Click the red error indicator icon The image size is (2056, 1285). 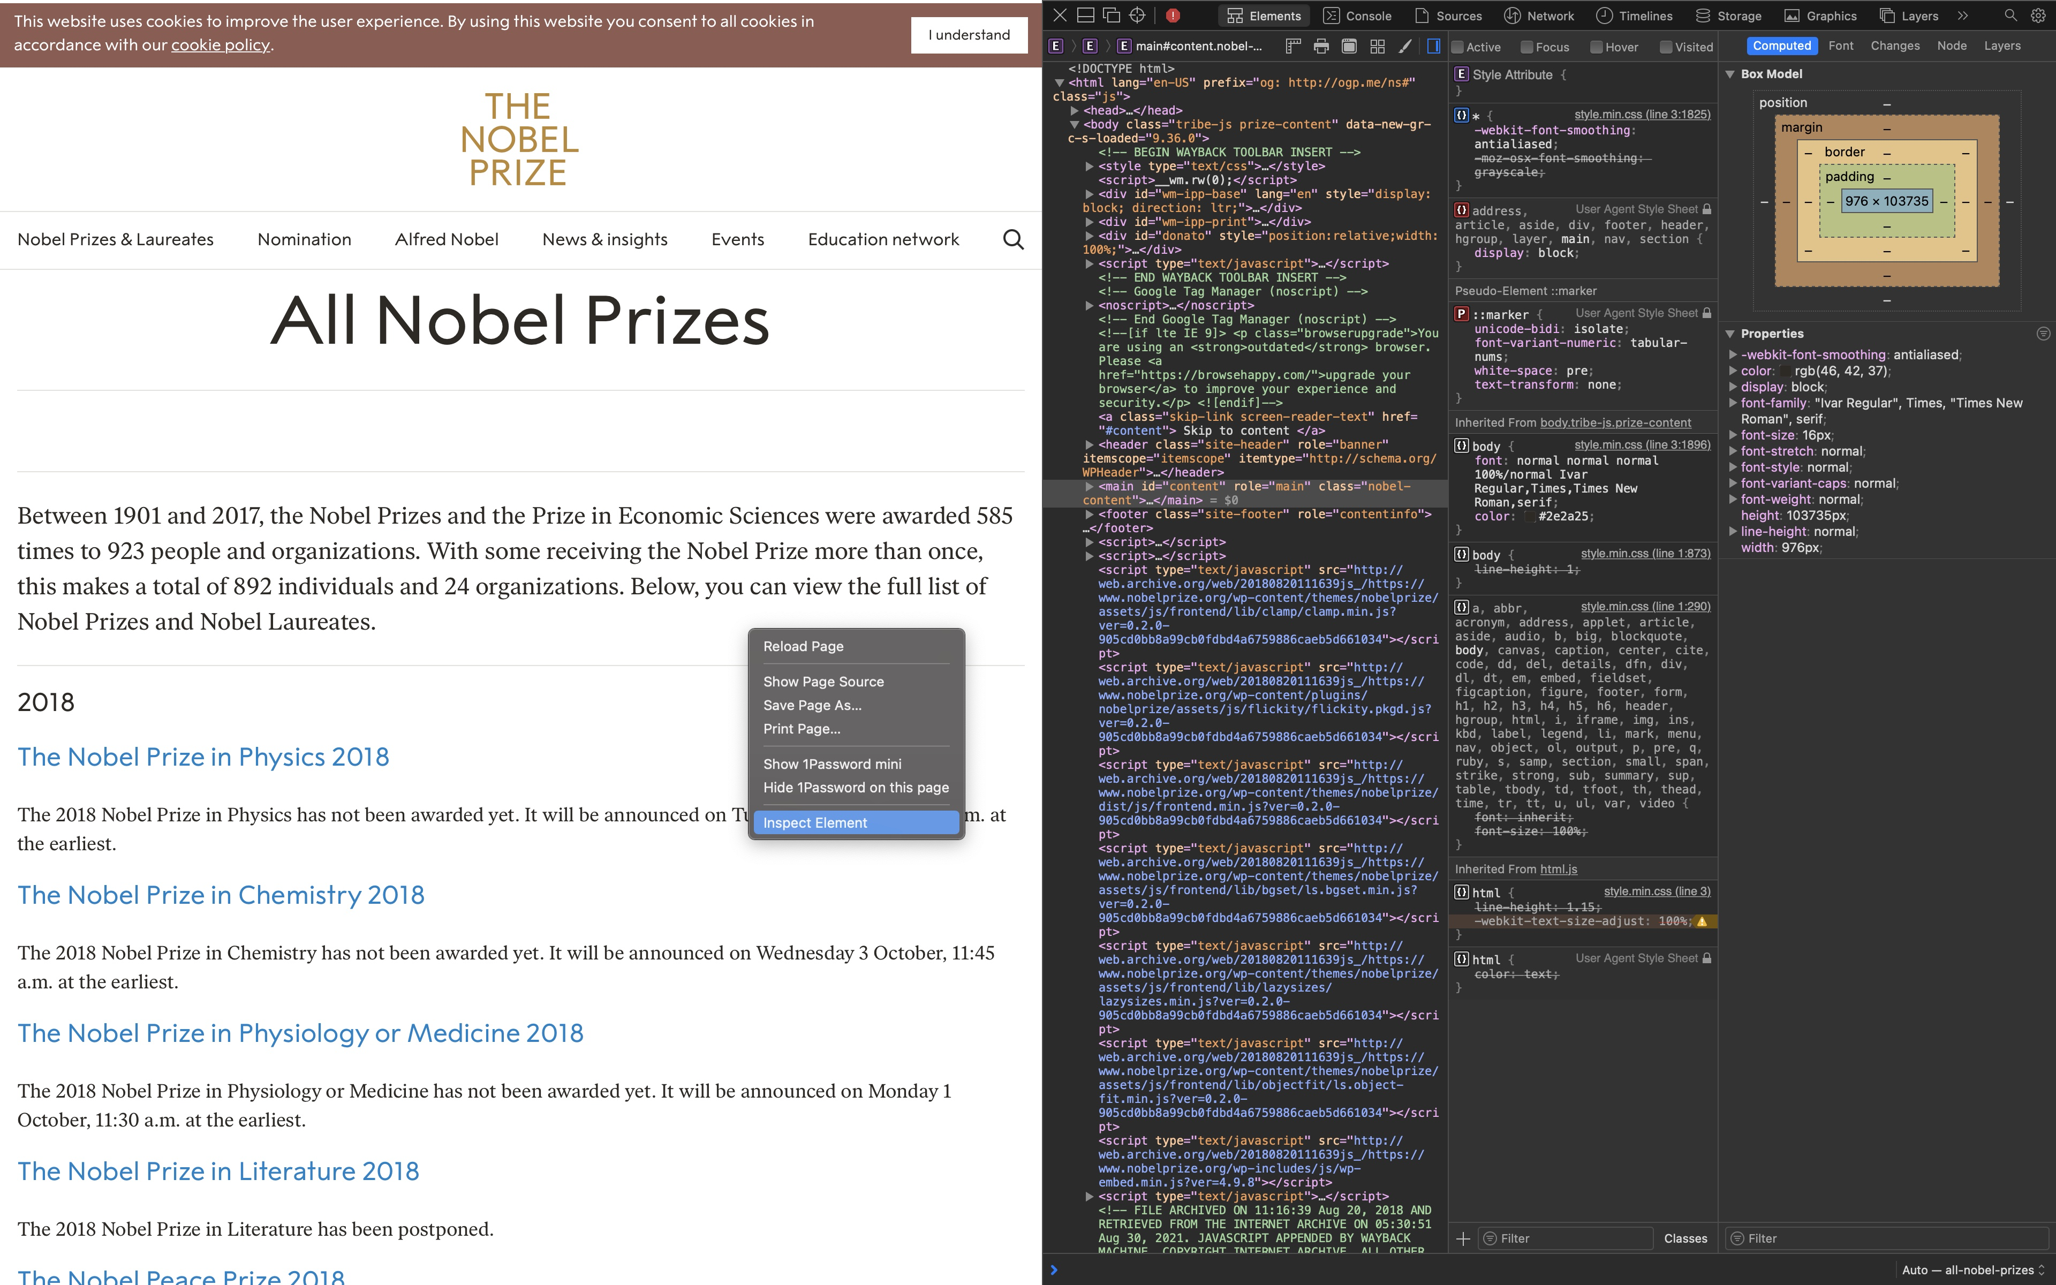pyautogui.click(x=1173, y=16)
